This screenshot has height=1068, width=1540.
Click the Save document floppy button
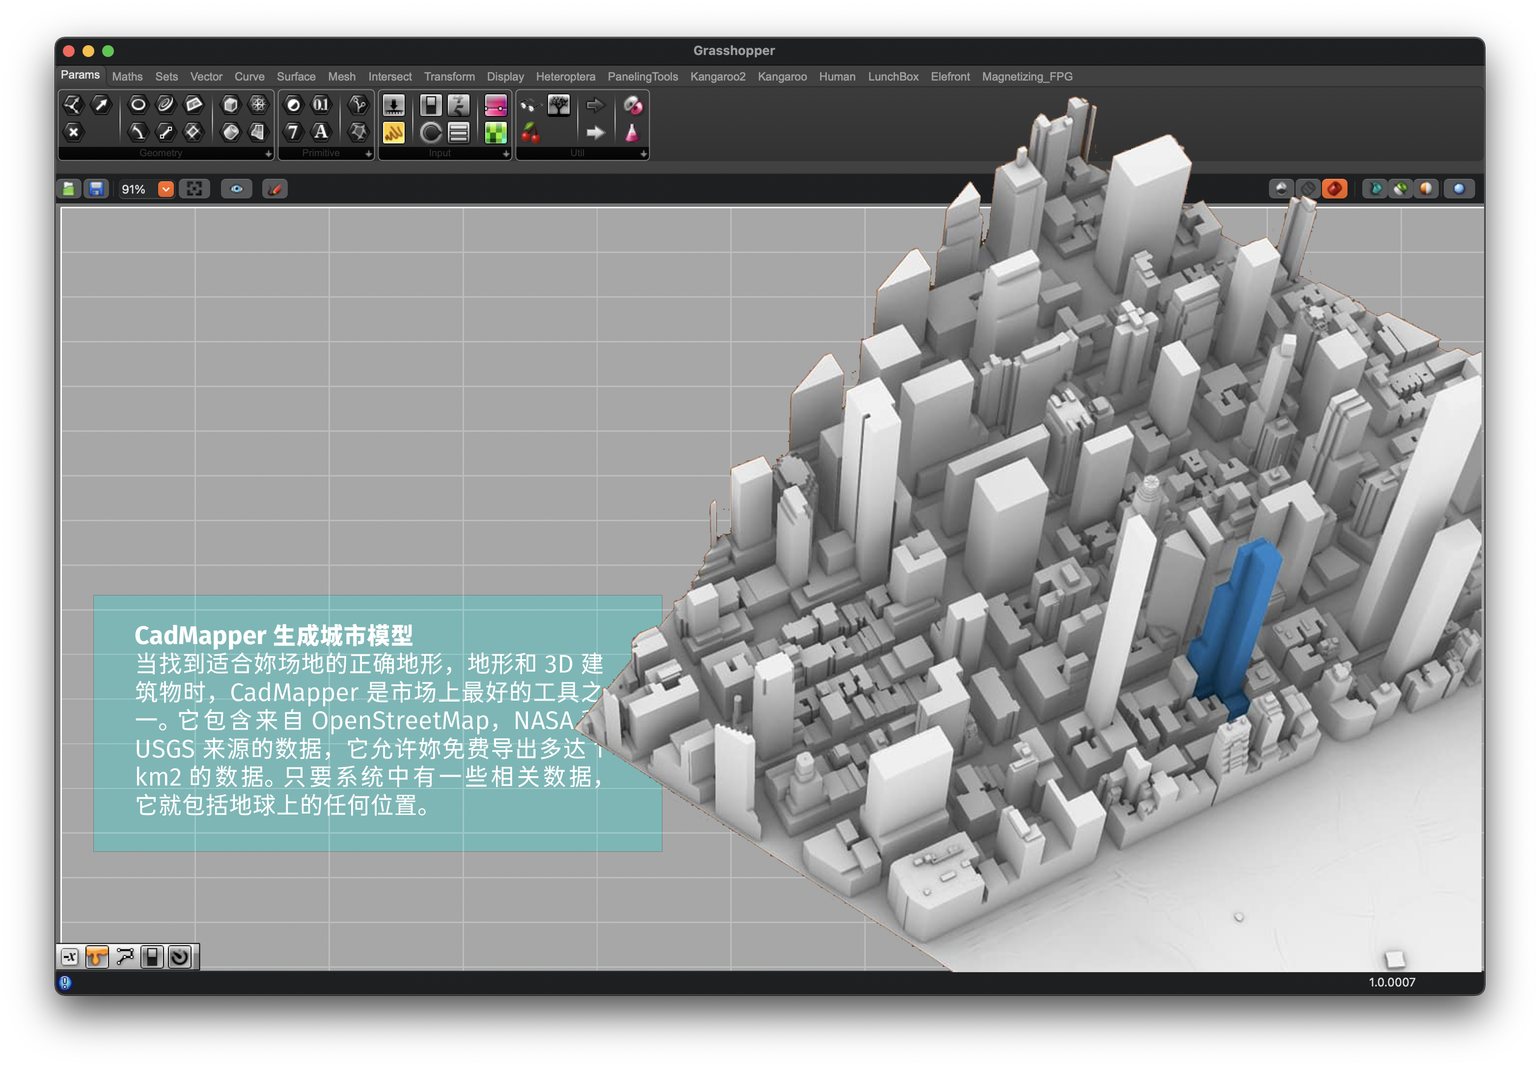pyautogui.click(x=96, y=189)
